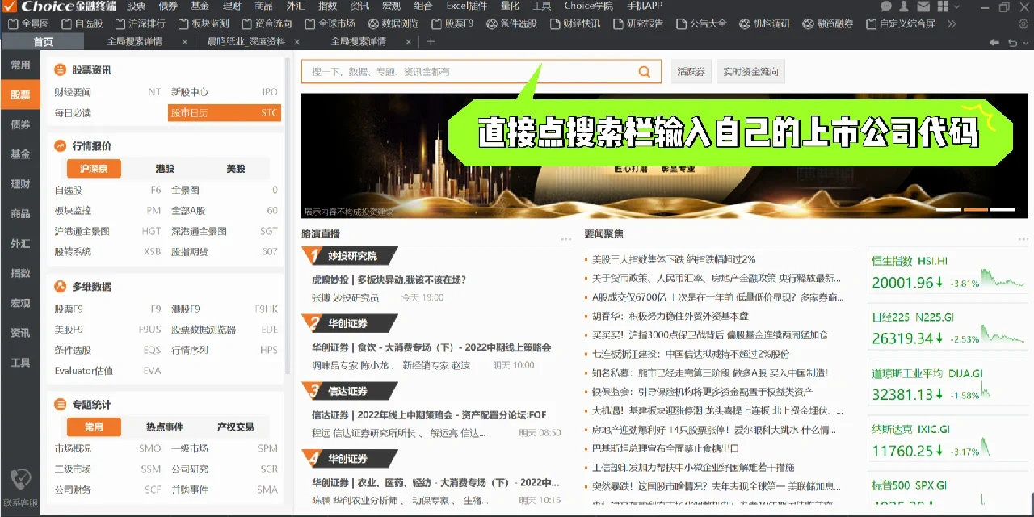Open 板块监控 PM link

pos(107,210)
